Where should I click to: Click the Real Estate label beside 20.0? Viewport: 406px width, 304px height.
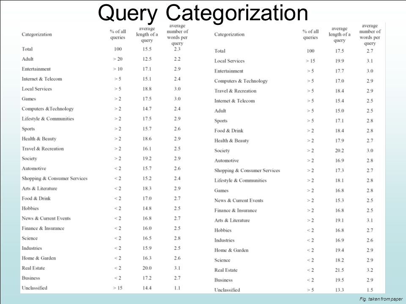click(33, 268)
